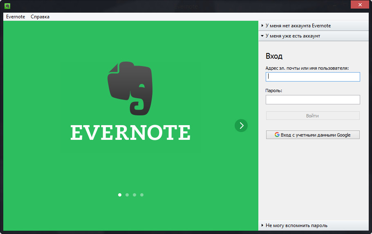Focus the email or username input field

(x=313, y=77)
